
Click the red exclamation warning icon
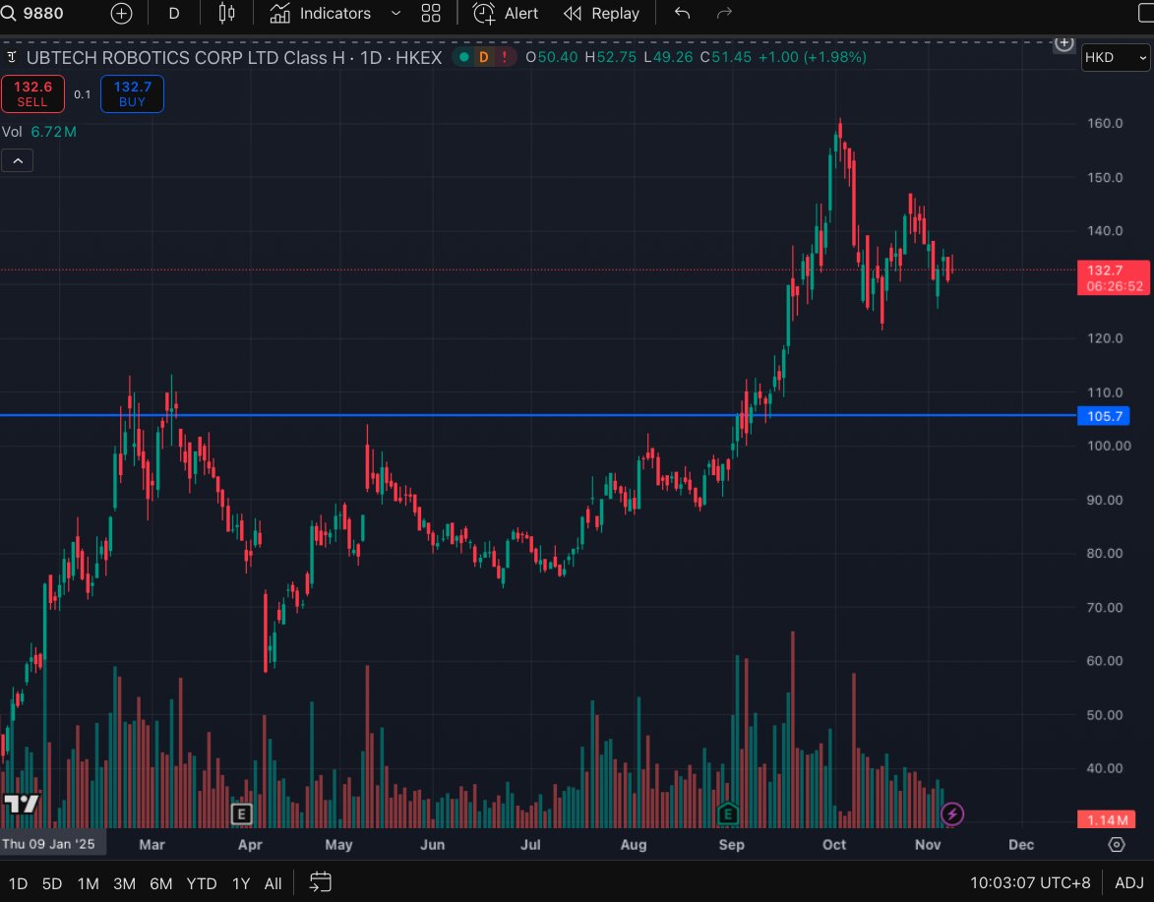[504, 57]
